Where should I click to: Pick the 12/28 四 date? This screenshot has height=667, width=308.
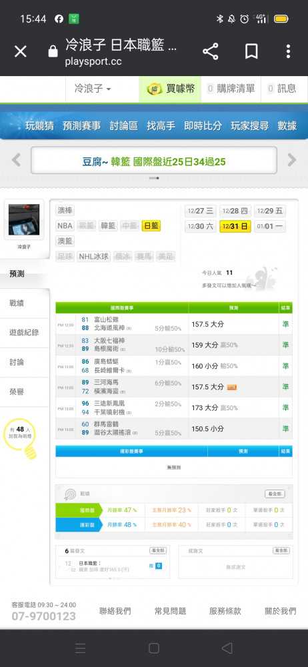click(235, 211)
